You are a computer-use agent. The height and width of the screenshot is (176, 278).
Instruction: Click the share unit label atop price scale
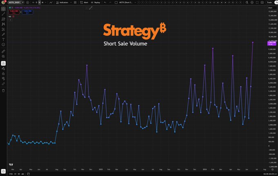pyautogui.click(x=270, y=8)
